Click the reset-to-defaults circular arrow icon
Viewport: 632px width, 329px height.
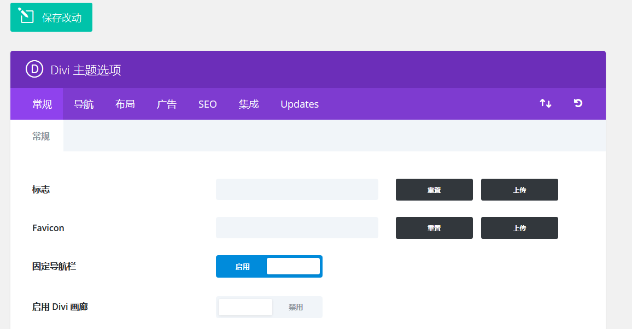pyautogui.click(x=578, y=103)
